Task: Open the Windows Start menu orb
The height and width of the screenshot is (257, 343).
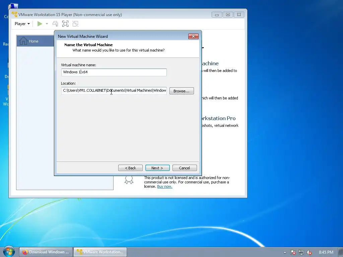Action: pos(9,252)
